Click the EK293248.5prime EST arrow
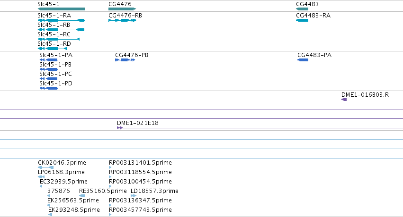The height and width of the screenshot is (217, 403). [x=50, y=215]
